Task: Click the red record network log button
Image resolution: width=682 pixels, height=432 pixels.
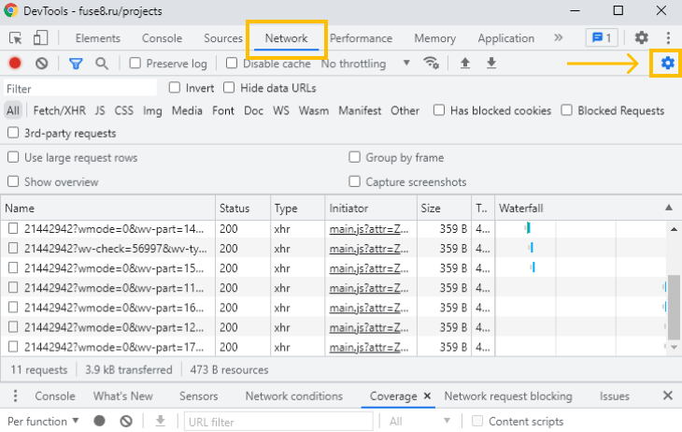Action: click(x=15, y=64)
